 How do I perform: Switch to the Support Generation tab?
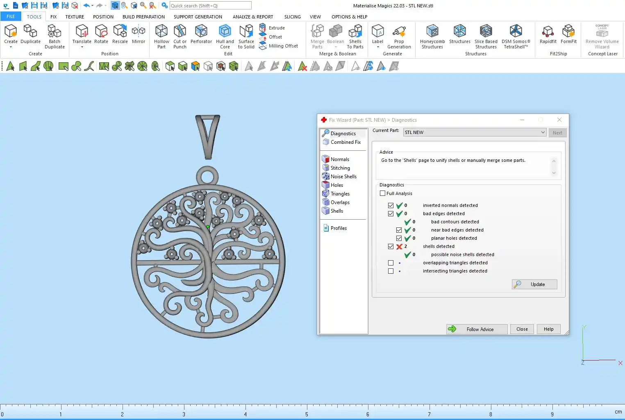tap(198, 17)
